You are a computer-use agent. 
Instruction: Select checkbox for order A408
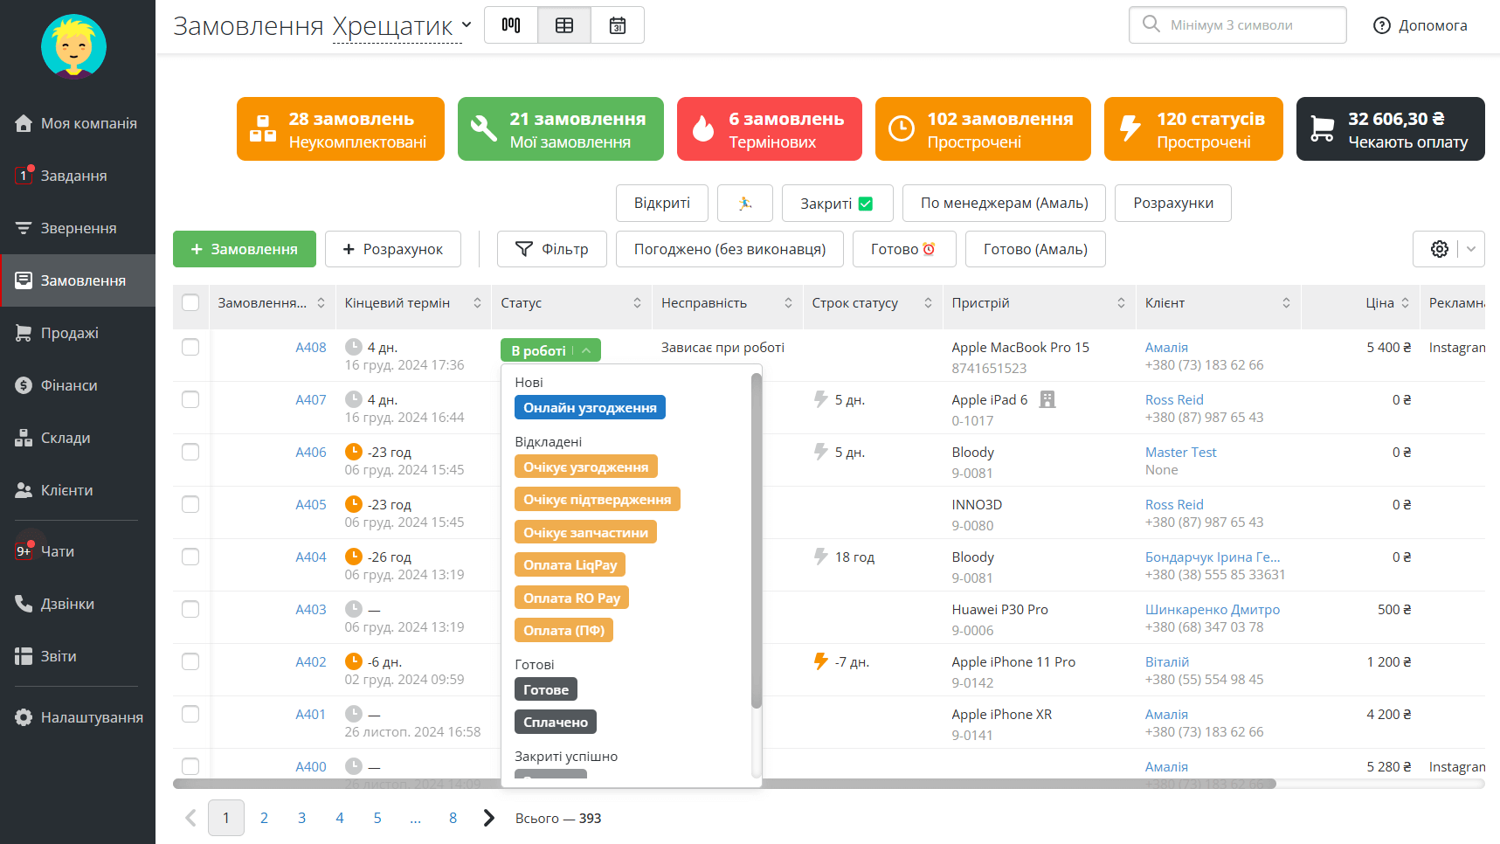tap(190, 347)
